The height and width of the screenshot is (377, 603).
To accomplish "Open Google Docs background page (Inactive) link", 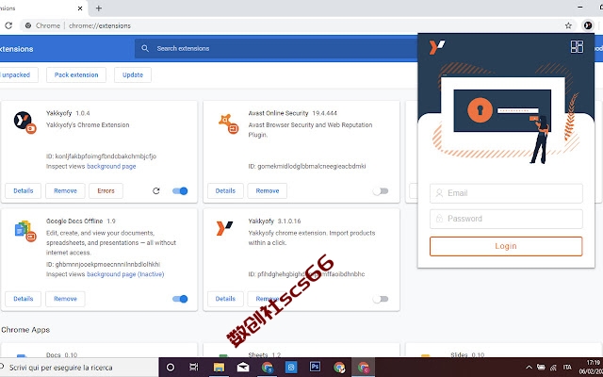I will 125,274.
